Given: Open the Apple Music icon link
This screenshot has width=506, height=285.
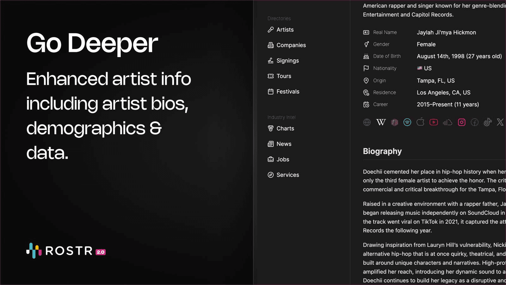Looking at the screenshot, I should click(420, 122).
